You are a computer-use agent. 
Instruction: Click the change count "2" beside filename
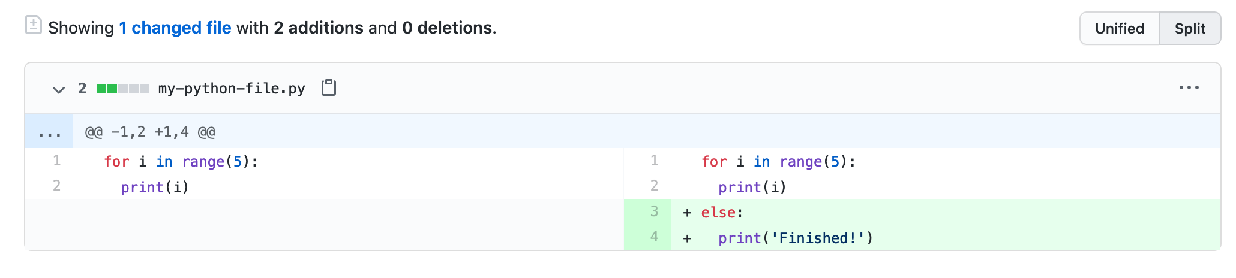pyautogui.click(x=82, y=89)
